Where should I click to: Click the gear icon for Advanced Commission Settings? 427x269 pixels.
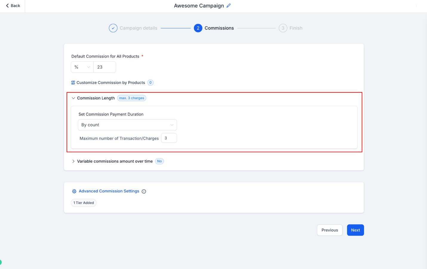coord(74,191)
